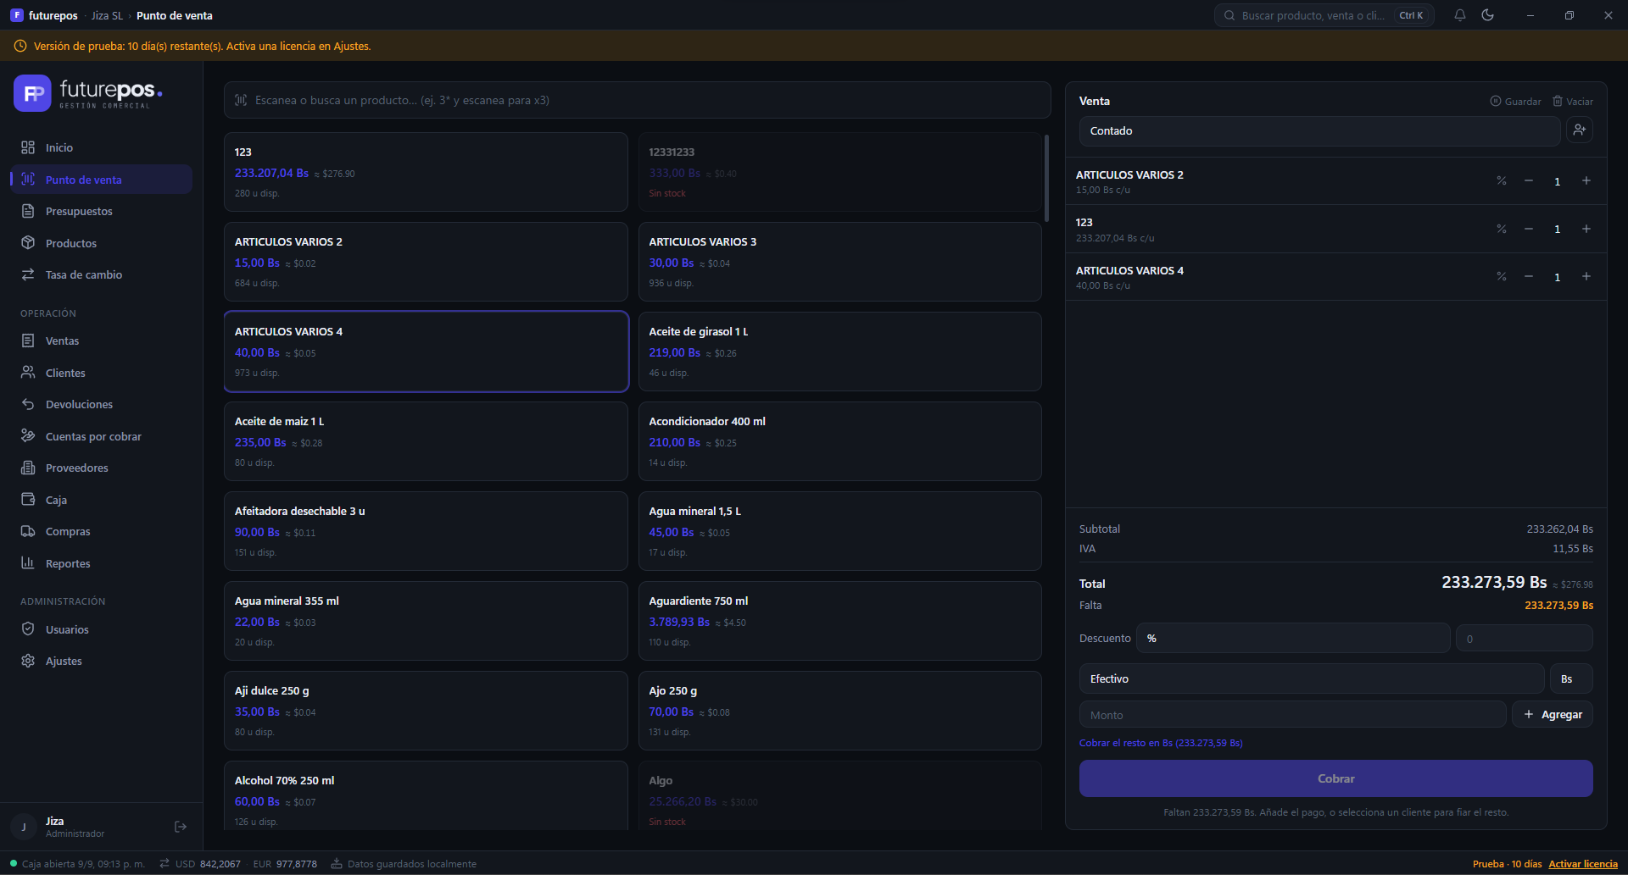Viewport: 1628px width, 875px height.
Task: Open Cuentas por cobrar
Action: click(101, 436)
